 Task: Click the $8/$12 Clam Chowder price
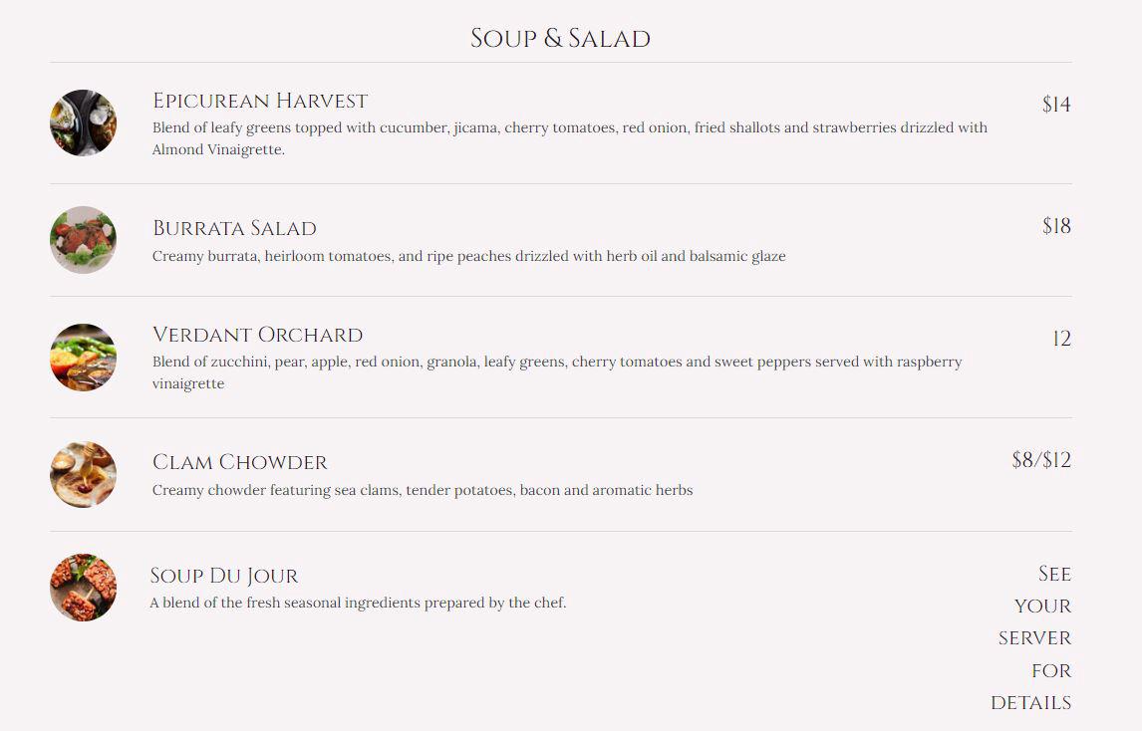tap(1040, 460)
